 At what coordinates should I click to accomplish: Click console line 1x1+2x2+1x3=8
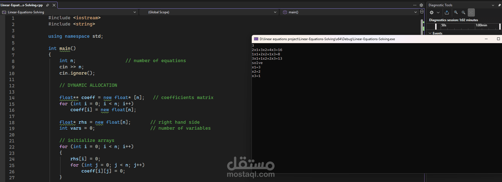266,54
